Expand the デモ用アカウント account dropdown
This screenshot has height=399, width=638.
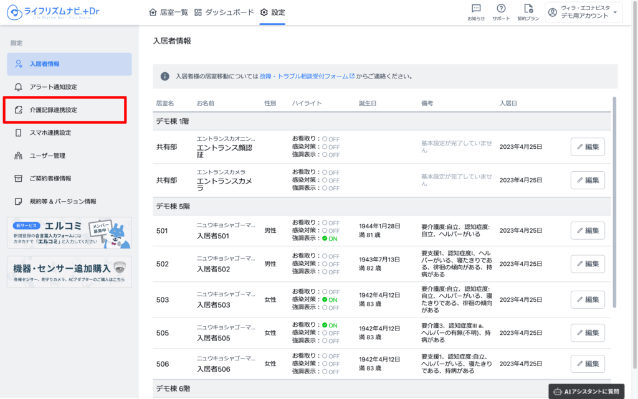583,12
